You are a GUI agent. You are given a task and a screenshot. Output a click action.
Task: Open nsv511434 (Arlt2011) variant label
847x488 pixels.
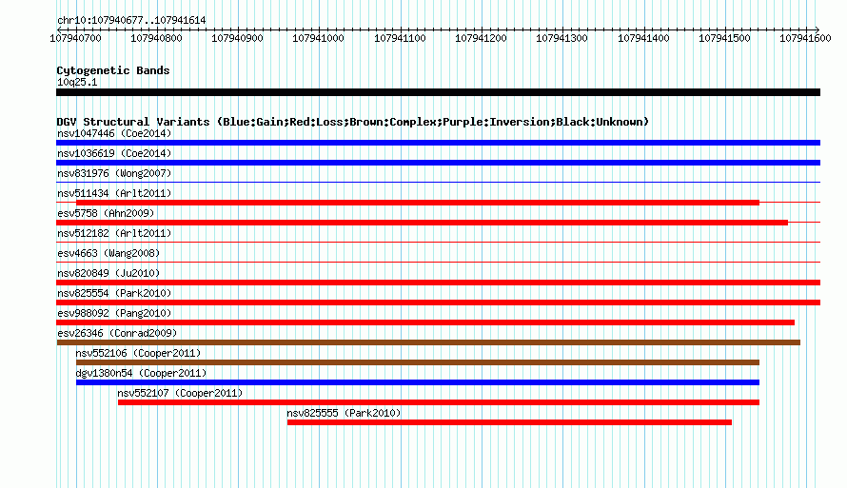[x=114, y=193]
